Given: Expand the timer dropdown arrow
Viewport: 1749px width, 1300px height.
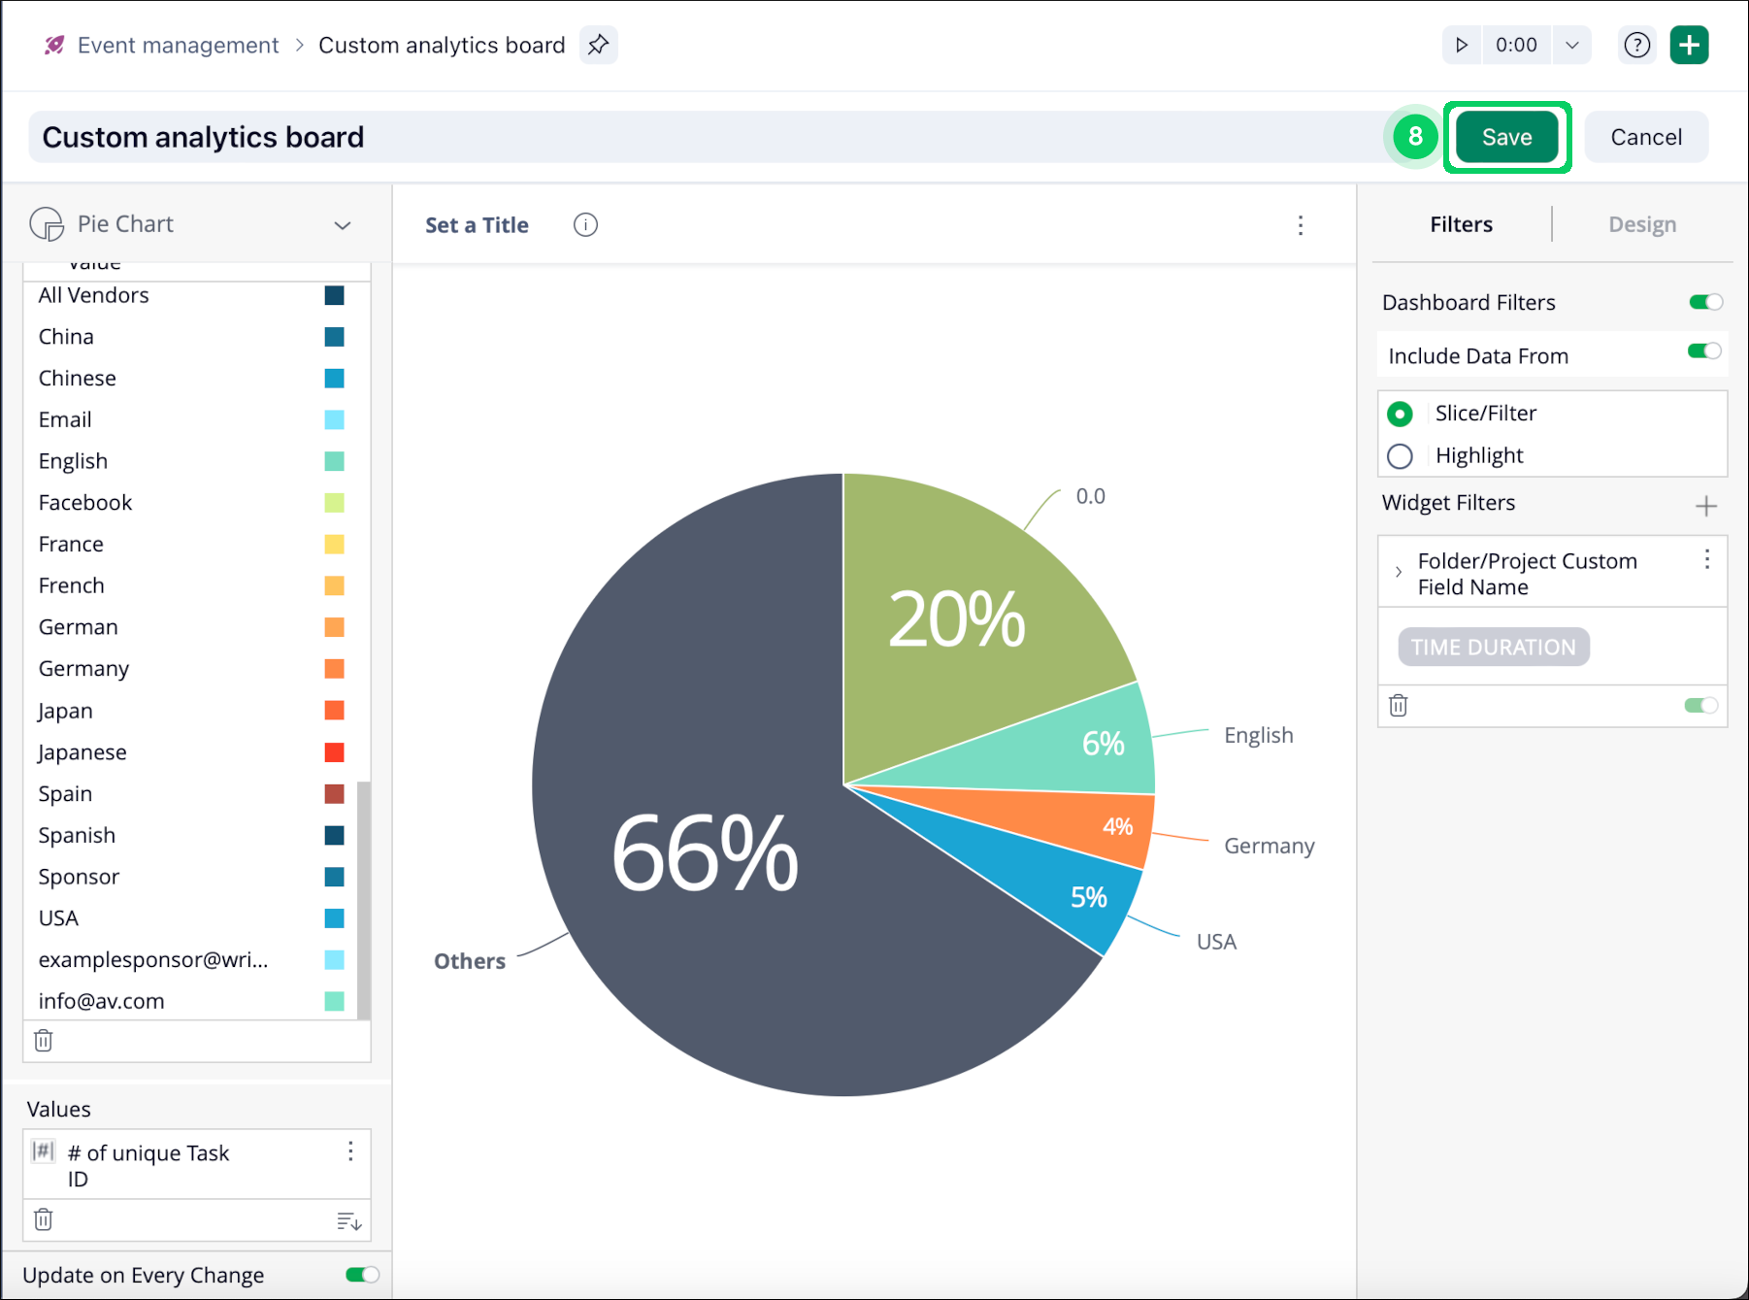Looking at the screenshot, I should pos(1571,45).
